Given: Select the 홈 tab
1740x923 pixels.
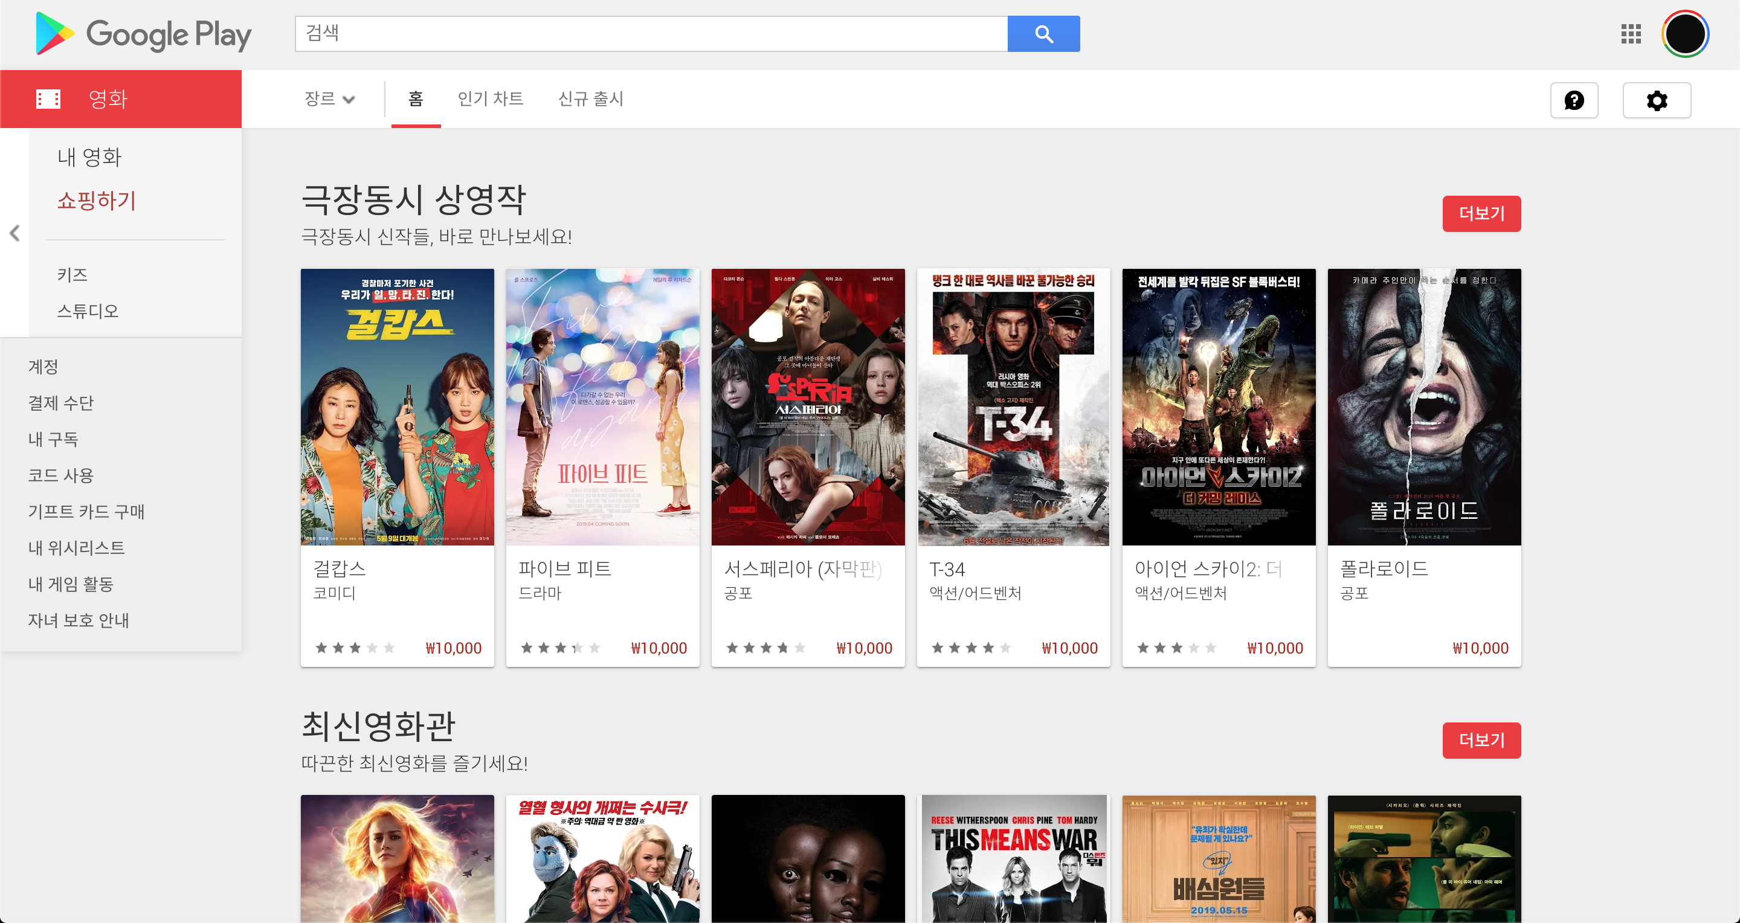Looking at the screenshot, I should point(416,99).
